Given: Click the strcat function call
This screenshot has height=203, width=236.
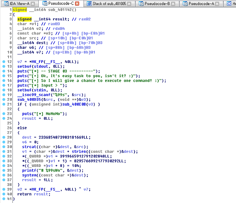Looking at the screenshot, I should 29,147.
